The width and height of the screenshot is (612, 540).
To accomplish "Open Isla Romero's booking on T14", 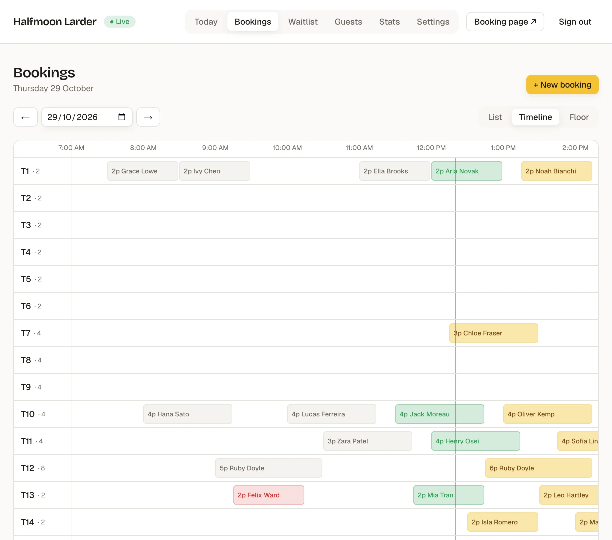I will point(503,522).
